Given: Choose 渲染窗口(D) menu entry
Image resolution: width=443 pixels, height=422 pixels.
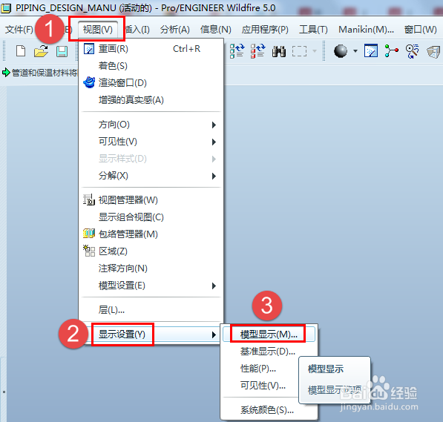Looking at the screenshot, I should [151, 83].
